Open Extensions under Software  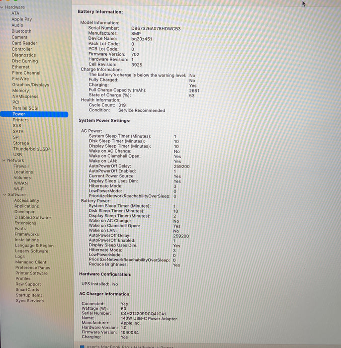point(25,223)
